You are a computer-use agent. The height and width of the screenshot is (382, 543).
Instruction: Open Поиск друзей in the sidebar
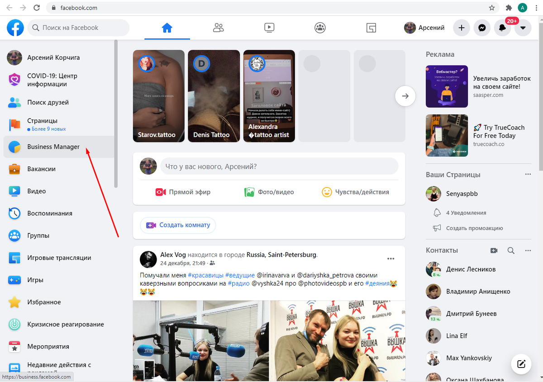58,102
